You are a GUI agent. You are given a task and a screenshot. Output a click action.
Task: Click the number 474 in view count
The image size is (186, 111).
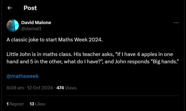pyautogui.click(x=60, y=88)
